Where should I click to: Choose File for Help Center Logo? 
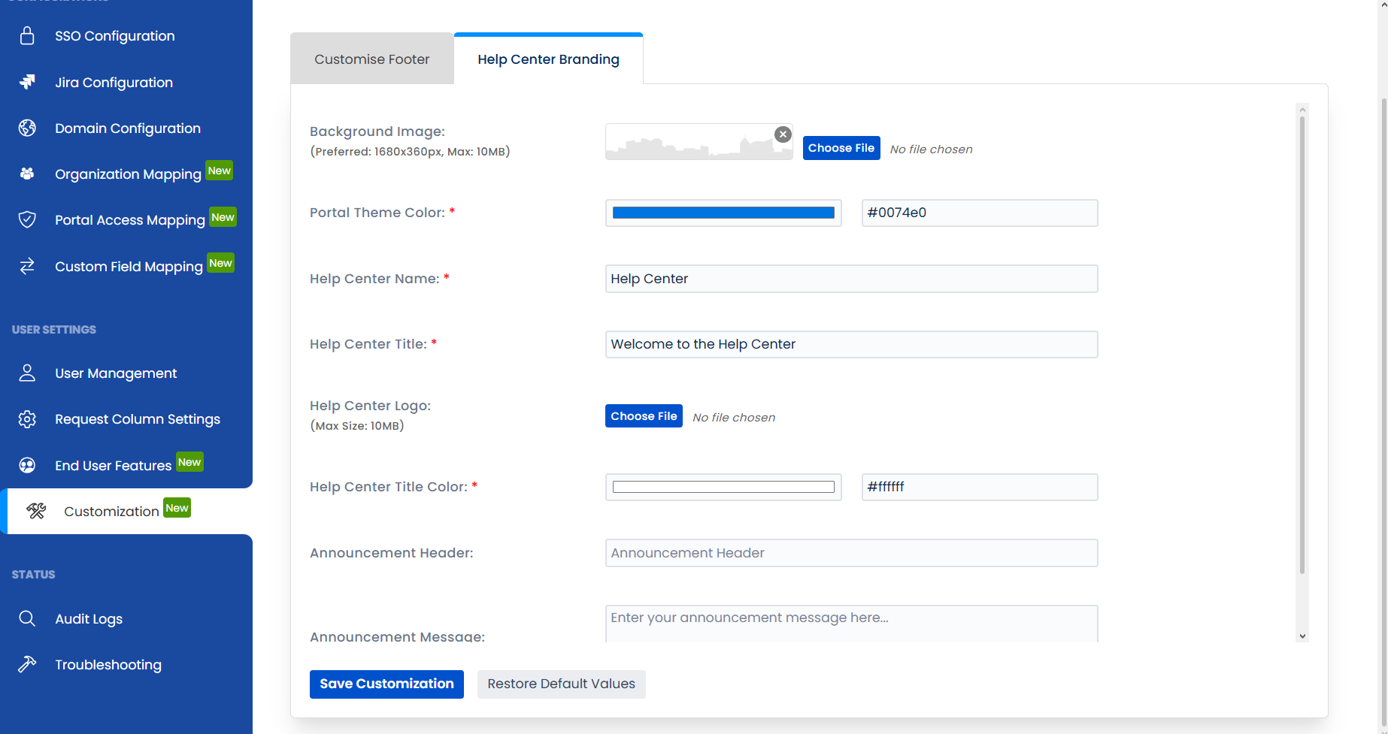[644, 415]
